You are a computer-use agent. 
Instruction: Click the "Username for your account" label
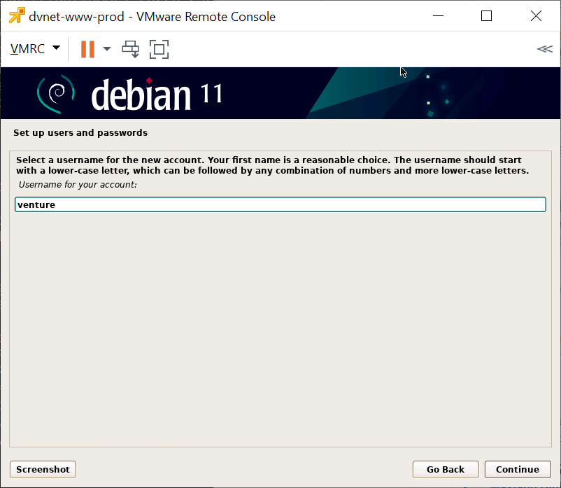tap(78, 185)
